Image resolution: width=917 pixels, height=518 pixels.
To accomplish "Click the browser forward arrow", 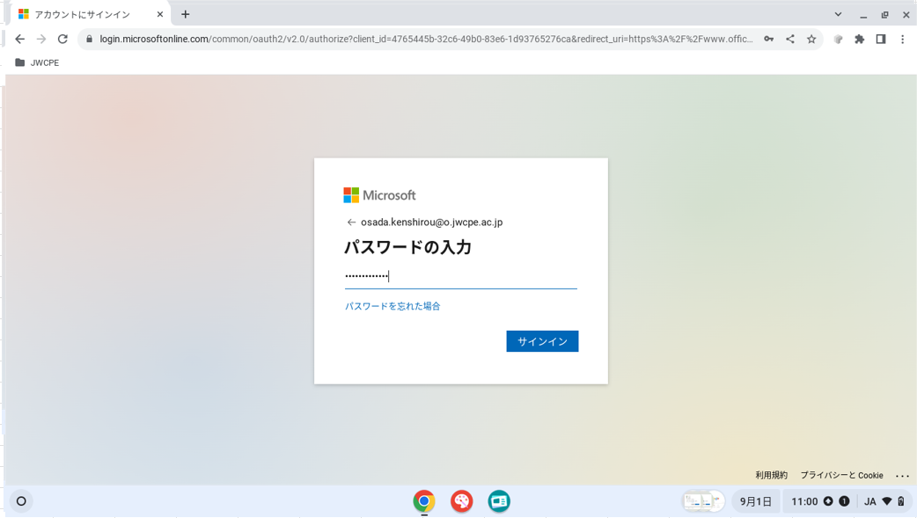I will 41,40.
